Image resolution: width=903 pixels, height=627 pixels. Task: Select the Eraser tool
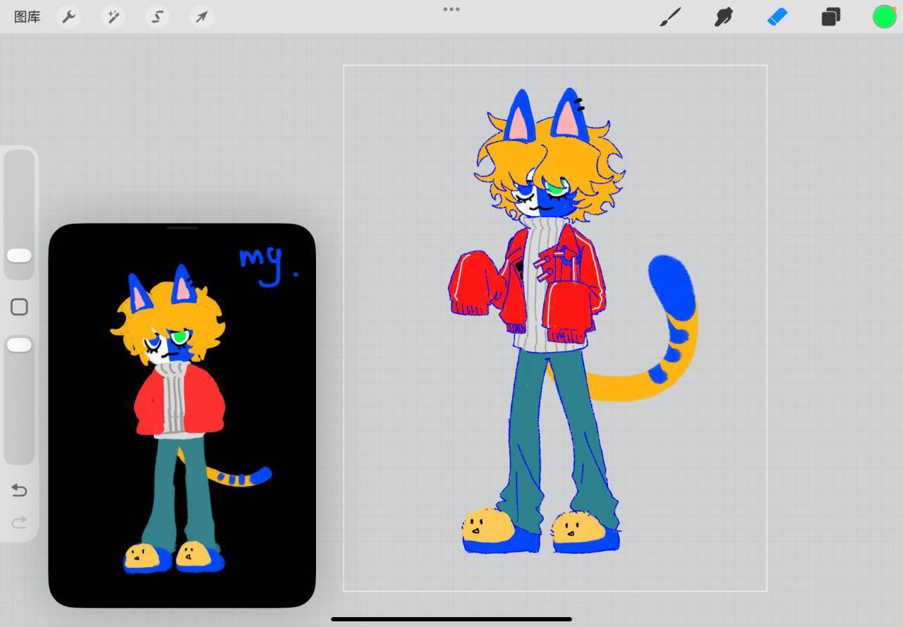tap(777, 17)
